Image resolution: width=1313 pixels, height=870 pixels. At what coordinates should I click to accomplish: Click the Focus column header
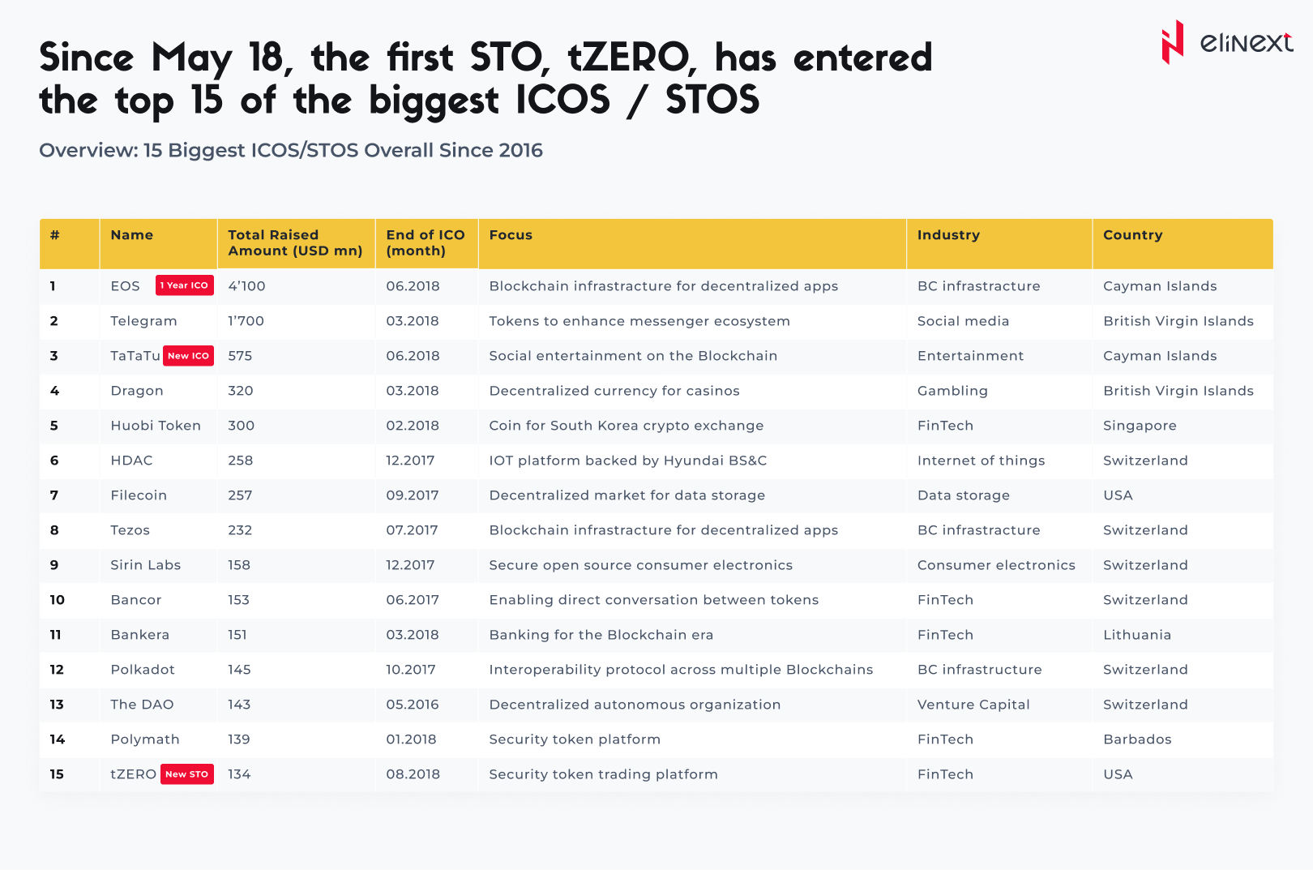[x=511, y=235]
